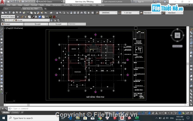Select the Circle tool in the Draw toolbar
This screenshot has height=121, width=193.
[2, 49]
